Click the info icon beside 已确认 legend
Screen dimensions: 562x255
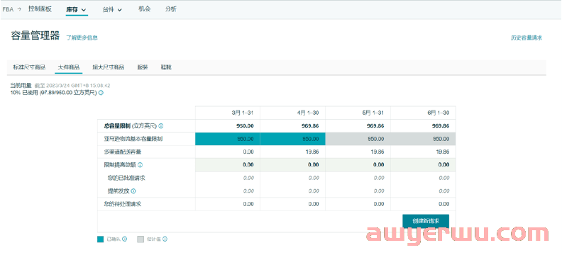click(125, 239)
